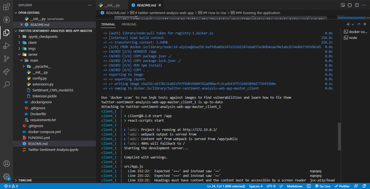This screenshot has width=370, height=189.
Task: Open the terminal launch profile dropdown
Action: [352, 24]
